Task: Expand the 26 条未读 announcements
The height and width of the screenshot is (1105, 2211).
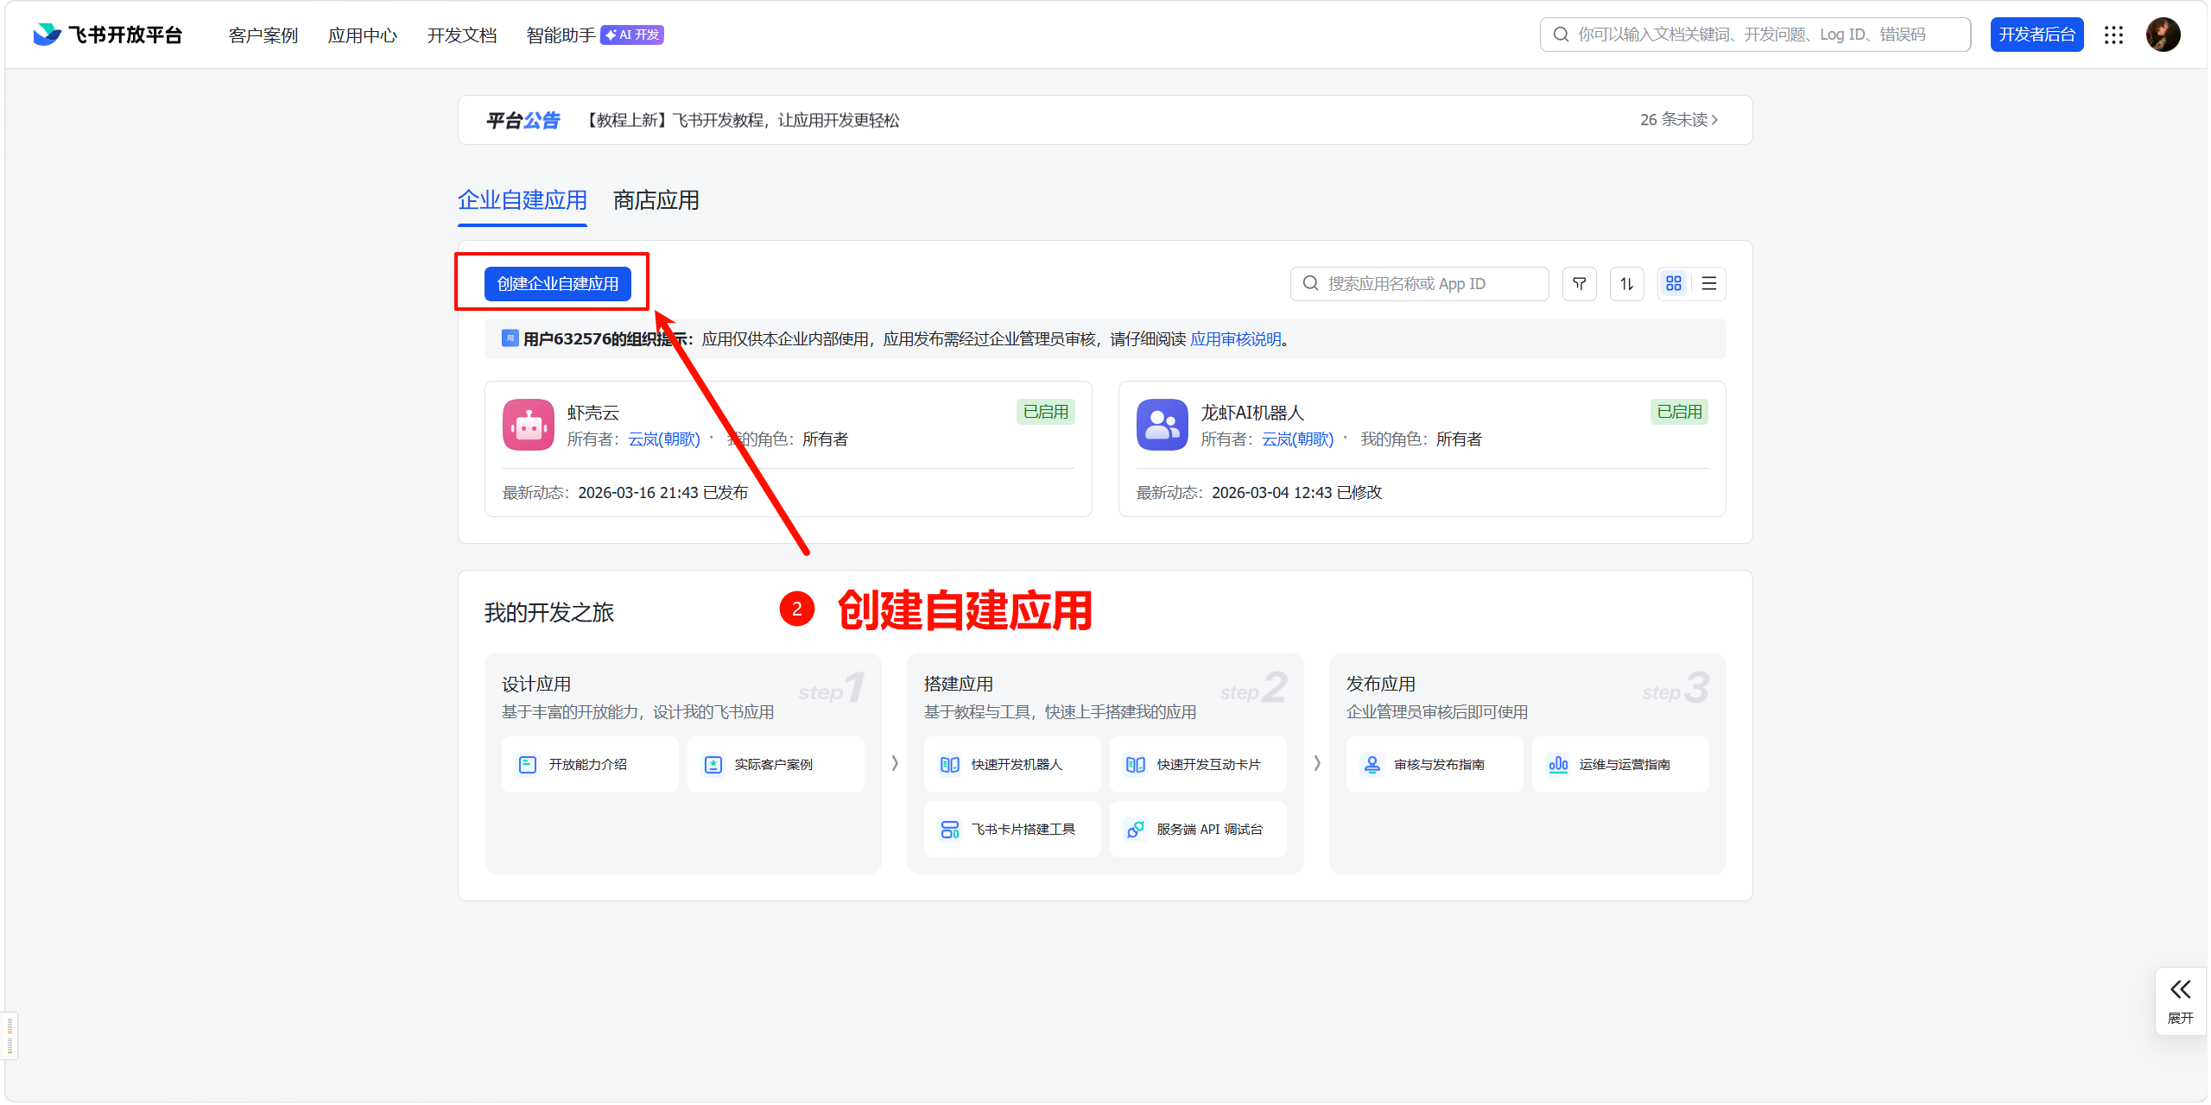Action: 1679,120
